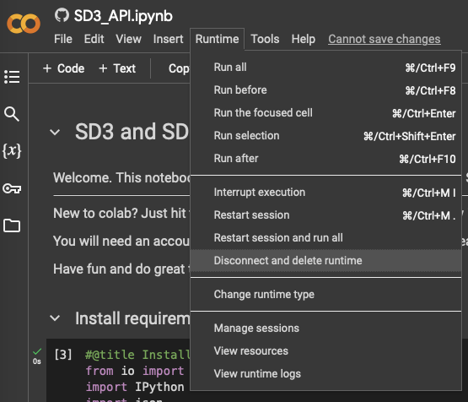Collapse the SD3 and SD heading section
This screenshot has height=402, width=468.
(55, 132)
